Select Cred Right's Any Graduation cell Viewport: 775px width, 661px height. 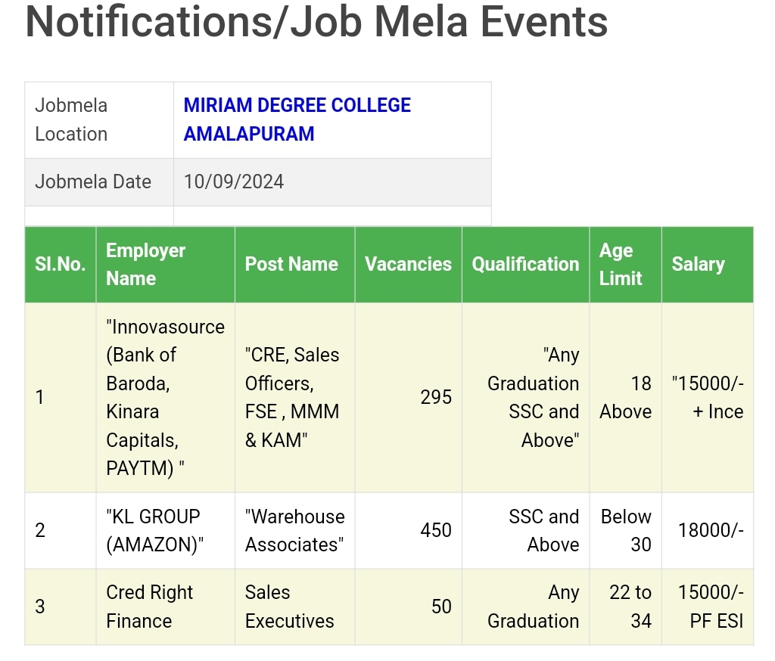click(525, 607)
